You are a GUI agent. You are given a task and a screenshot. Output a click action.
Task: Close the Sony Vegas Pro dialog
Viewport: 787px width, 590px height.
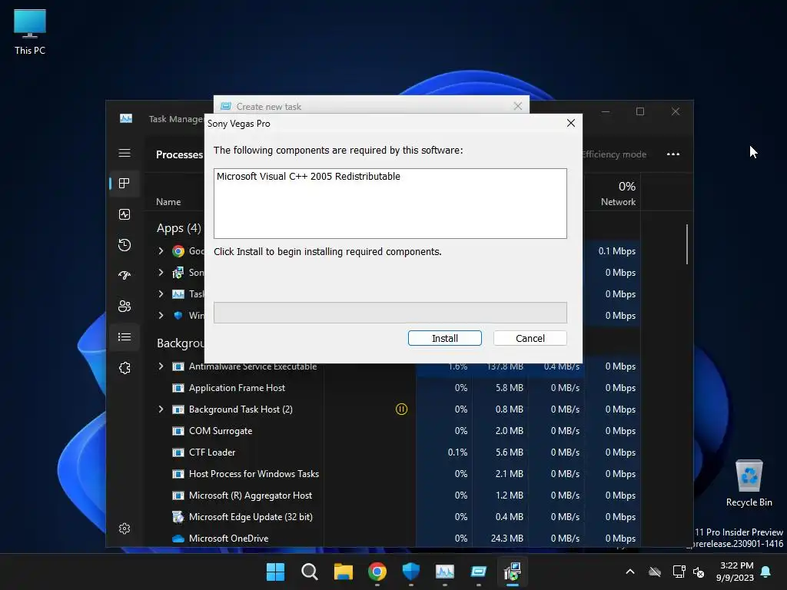(571, 123)
